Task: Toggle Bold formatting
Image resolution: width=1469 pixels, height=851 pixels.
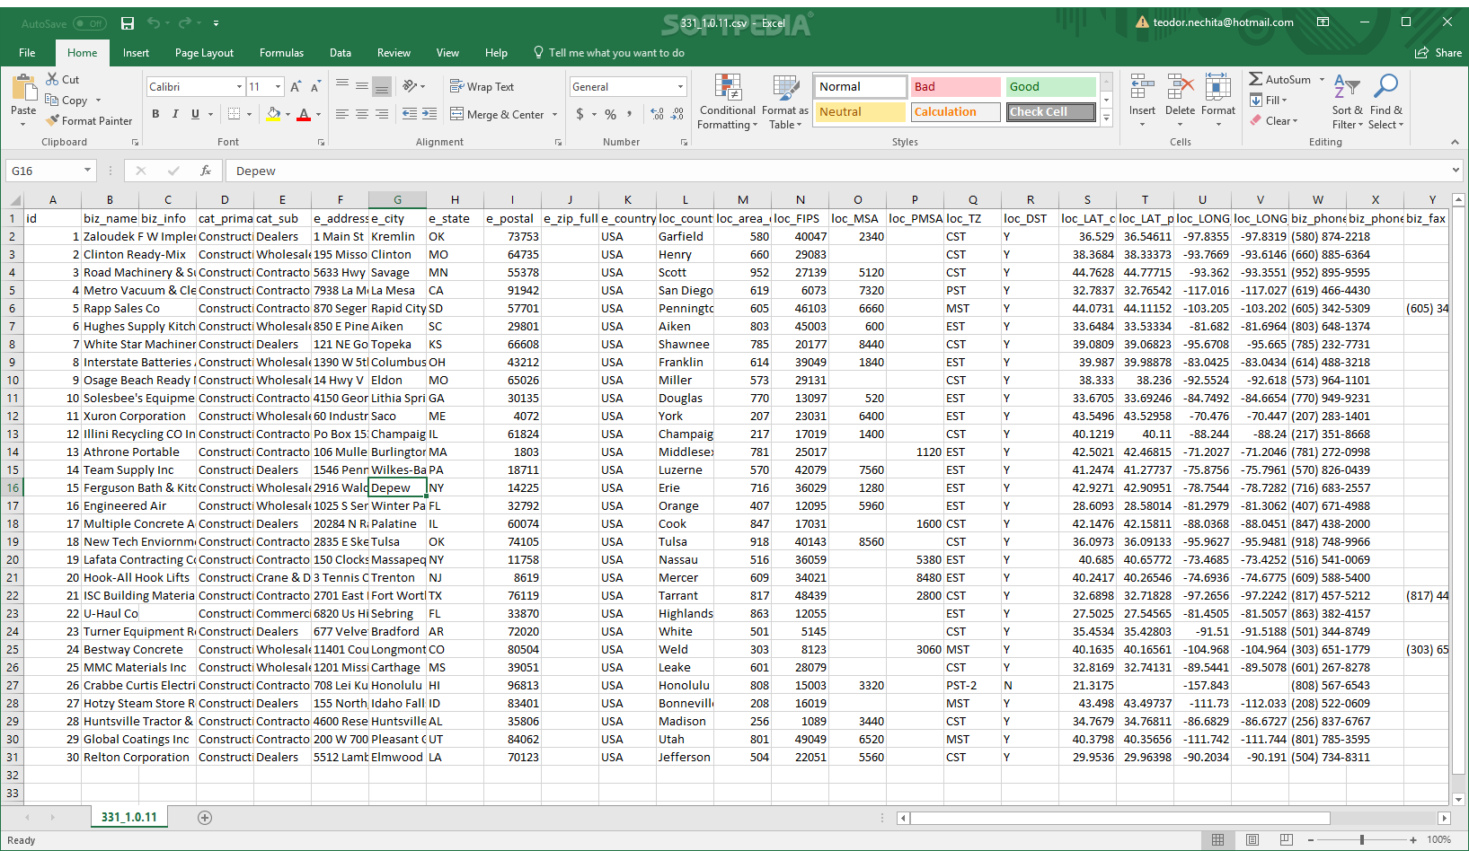Action: pos(155,114)
